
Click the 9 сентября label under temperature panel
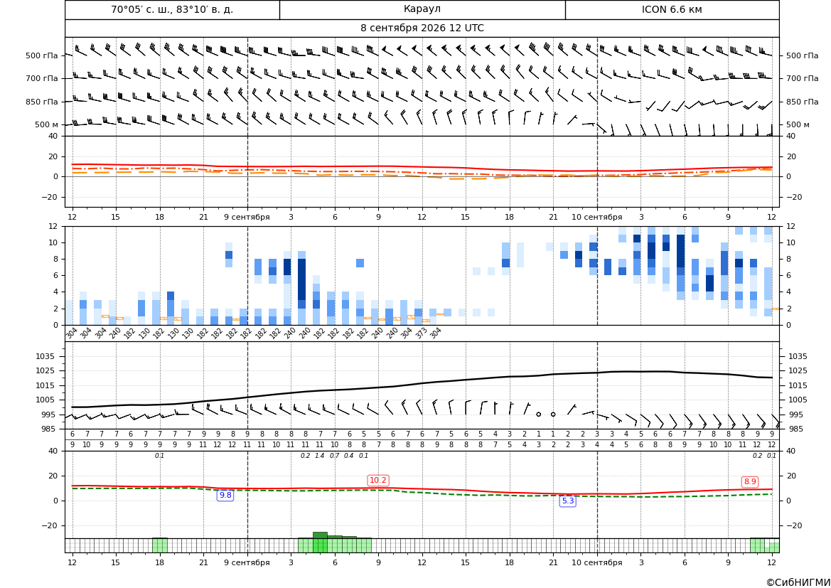coord(247,217)
